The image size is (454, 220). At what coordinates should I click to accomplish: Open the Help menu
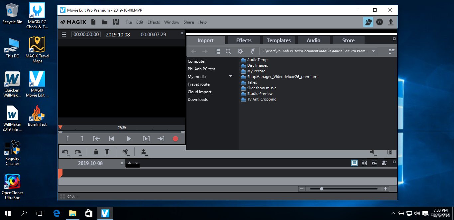pyautogui.click(x=202, y=22)
